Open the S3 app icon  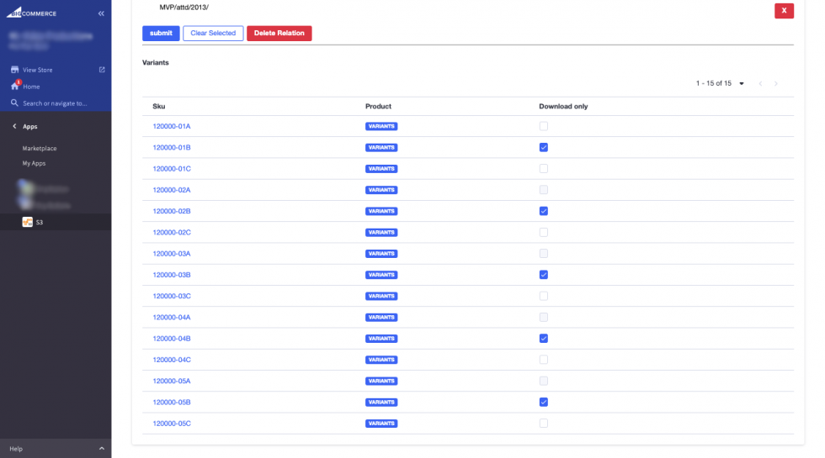click(27, 222)
